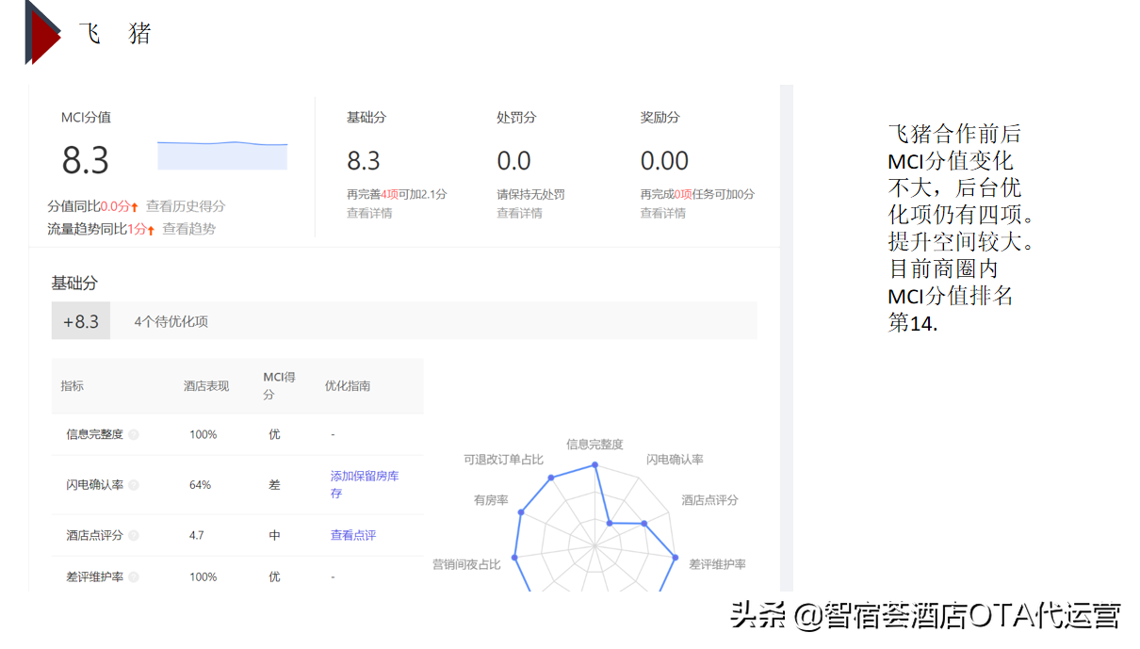The height and width of the screenshot is (649, 1140).
Task: Click help icon beside 差评维护率 row
Action: coord(134,576)
